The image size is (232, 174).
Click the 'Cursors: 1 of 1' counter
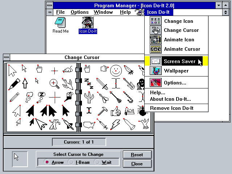point(79,142)
